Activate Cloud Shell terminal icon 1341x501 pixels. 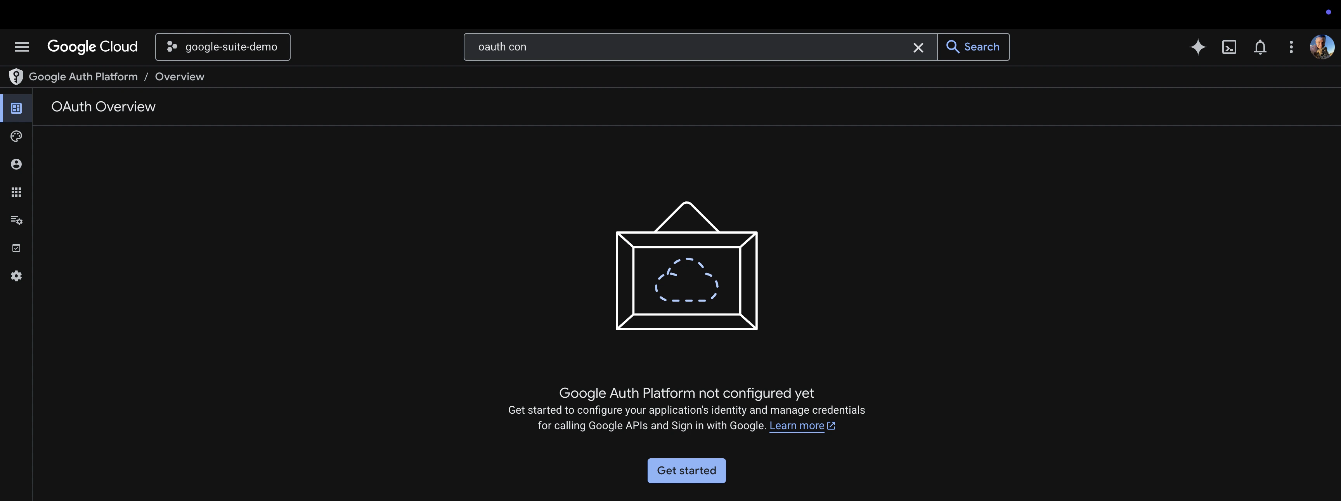[1229, 47]
